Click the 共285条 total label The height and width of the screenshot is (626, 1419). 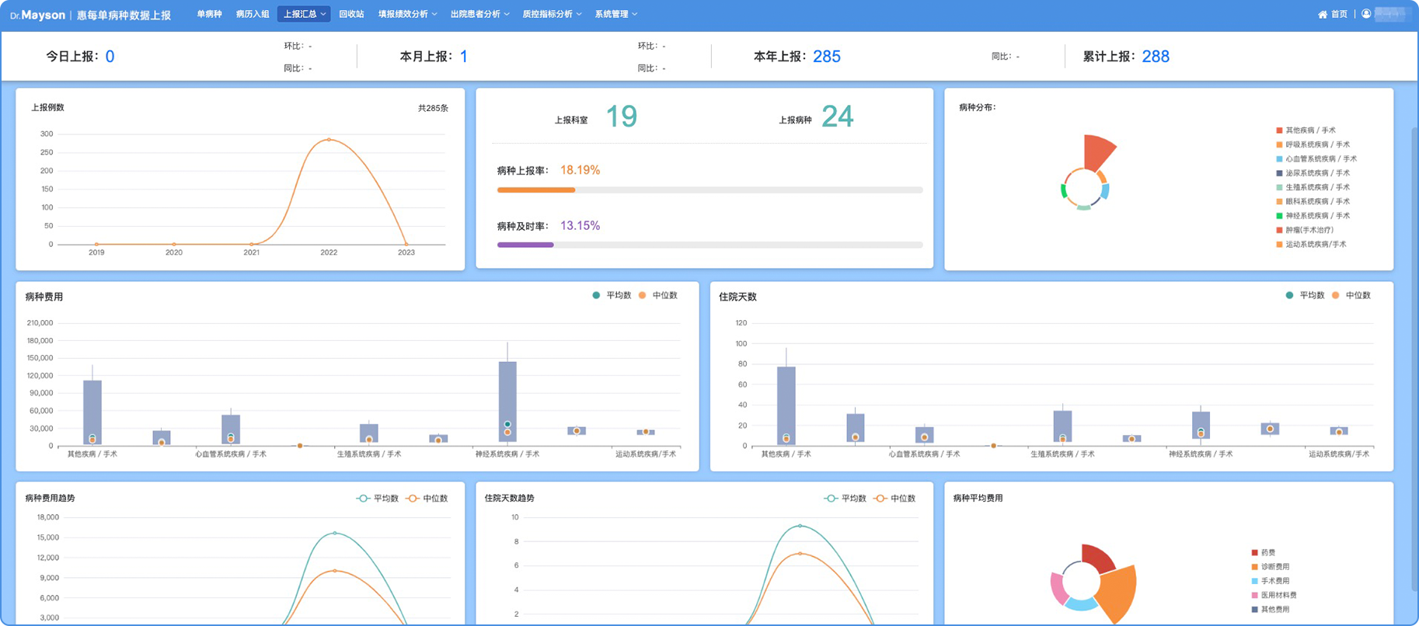tap(433, 108)
